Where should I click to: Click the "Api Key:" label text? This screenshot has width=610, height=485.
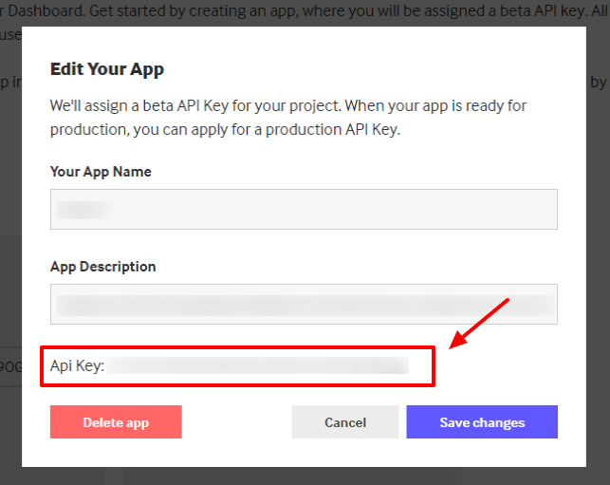point(77,366)
